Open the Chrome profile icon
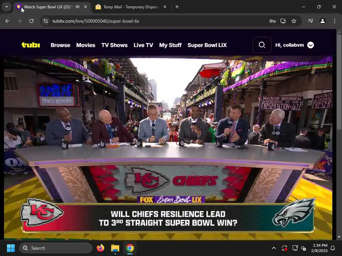The image size is (342, 256). [323, 21]
